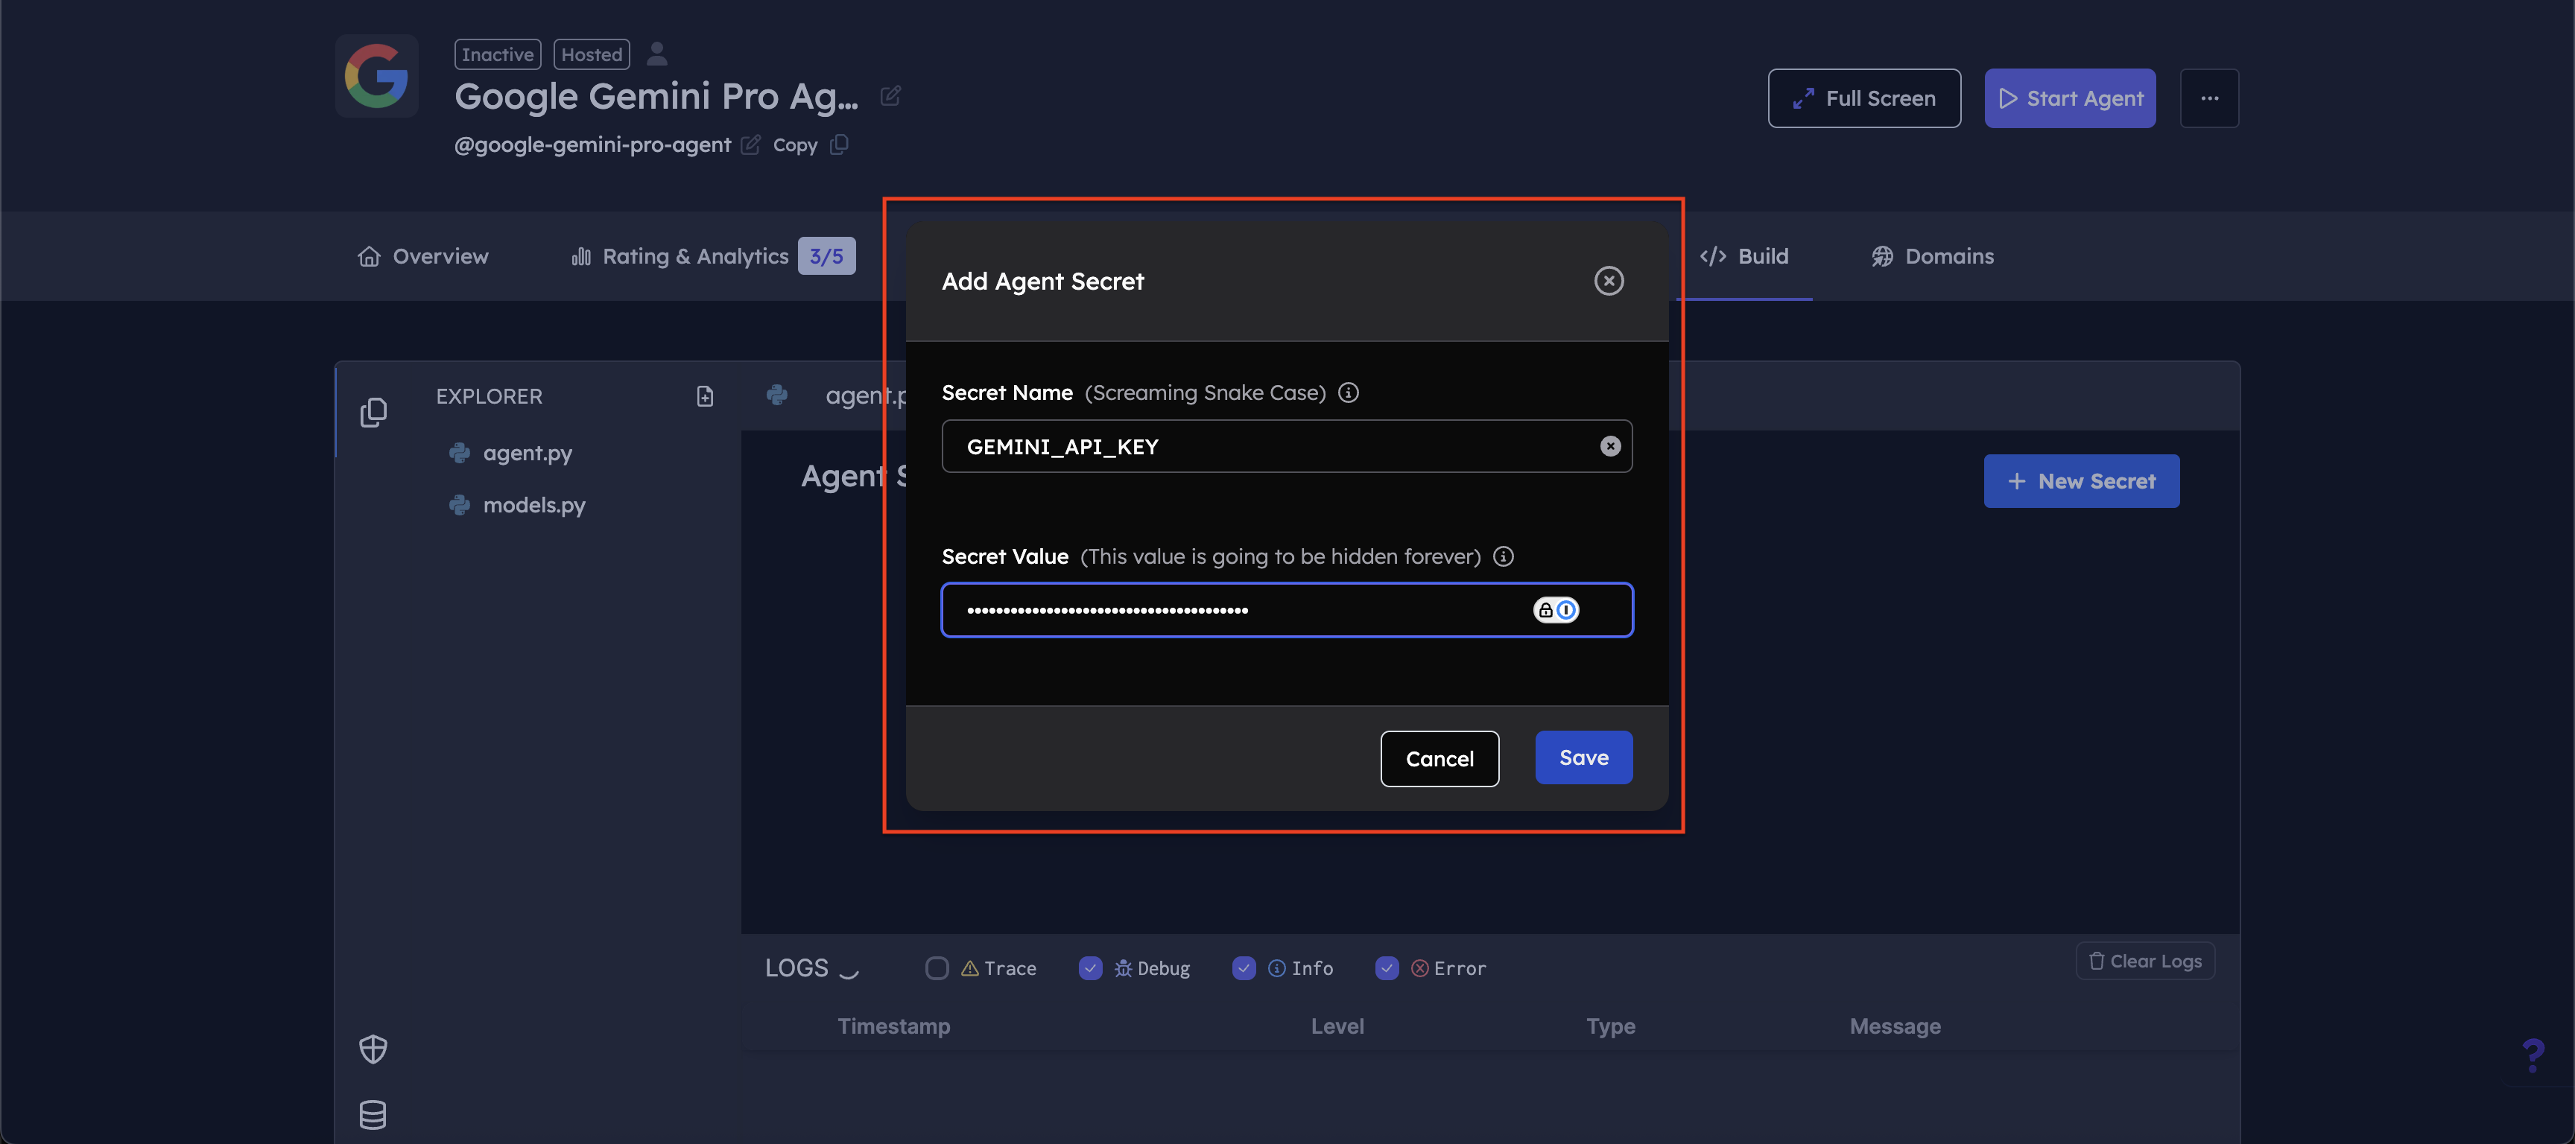This screenshot has height=1144, width=2575.
Task: Cancel the Add Agent Secret dialog
Action: click(1439, 758)
